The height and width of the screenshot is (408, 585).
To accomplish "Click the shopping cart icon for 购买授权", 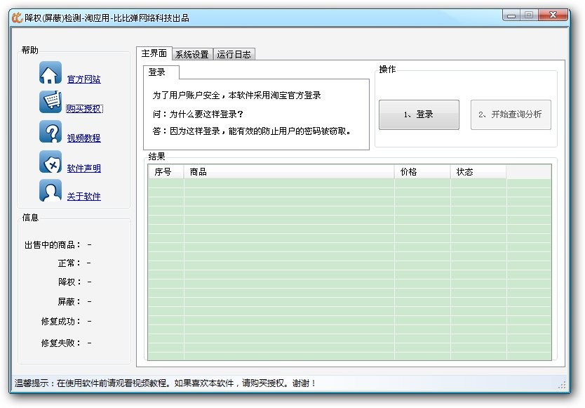I will tap(51, 102).
